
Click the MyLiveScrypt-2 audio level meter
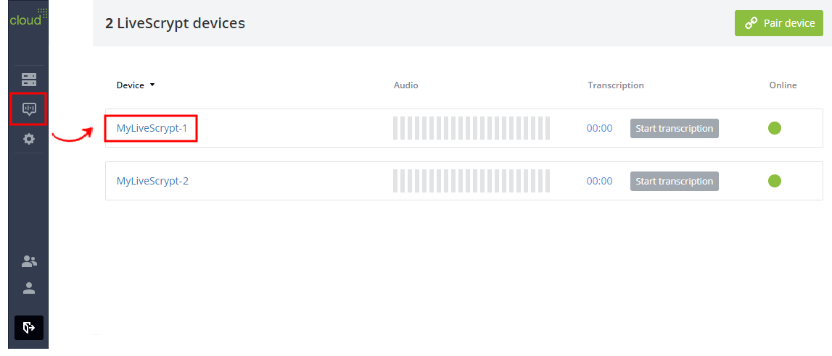pyautogui.click(x=471, y=181)
